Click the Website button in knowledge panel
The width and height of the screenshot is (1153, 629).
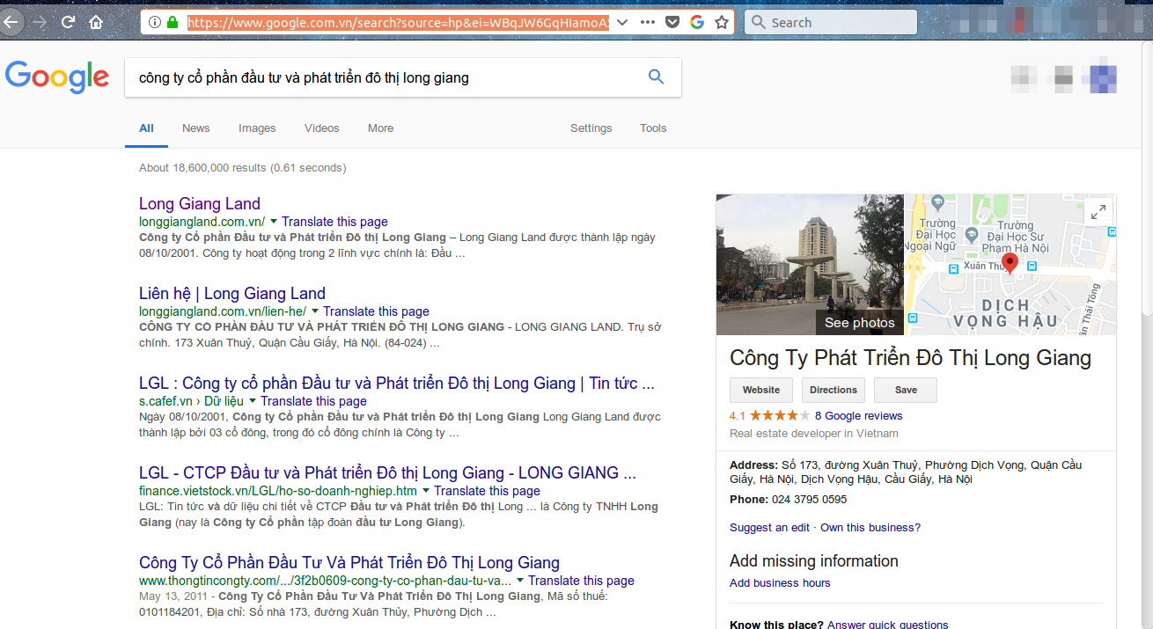point(761,390)
